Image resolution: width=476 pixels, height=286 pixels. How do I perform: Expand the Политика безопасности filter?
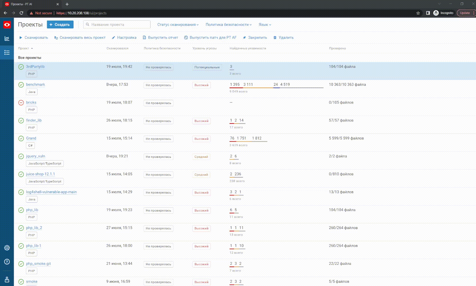(x=229, y=25)
